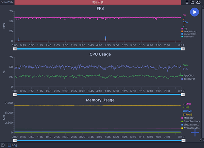Expand the bottom-left dropdown arrow
The image size is (204, 148).
point(3,145)
